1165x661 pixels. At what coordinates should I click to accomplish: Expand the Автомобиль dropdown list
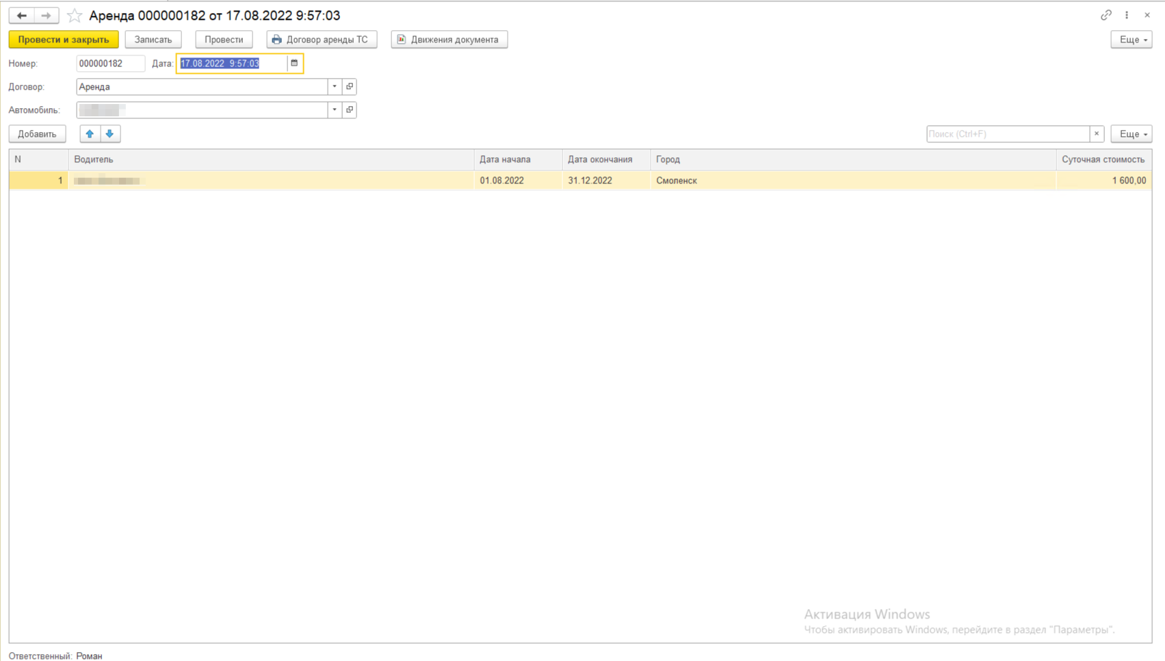click(335, 110)
